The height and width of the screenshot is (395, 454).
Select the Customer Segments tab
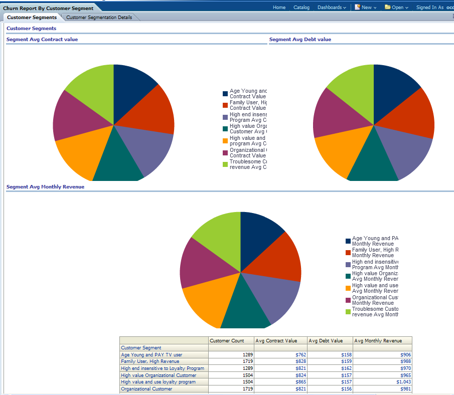(32, 18)
